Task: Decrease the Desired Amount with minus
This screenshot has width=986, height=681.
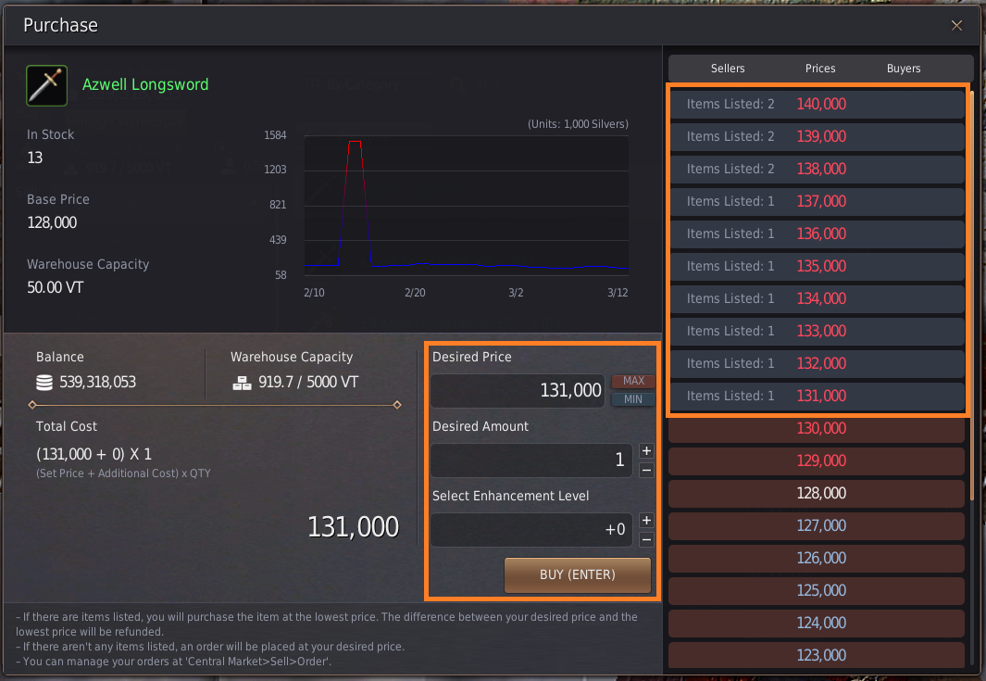Action: 646,470
